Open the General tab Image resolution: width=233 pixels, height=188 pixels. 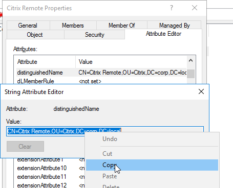(28, 26)
